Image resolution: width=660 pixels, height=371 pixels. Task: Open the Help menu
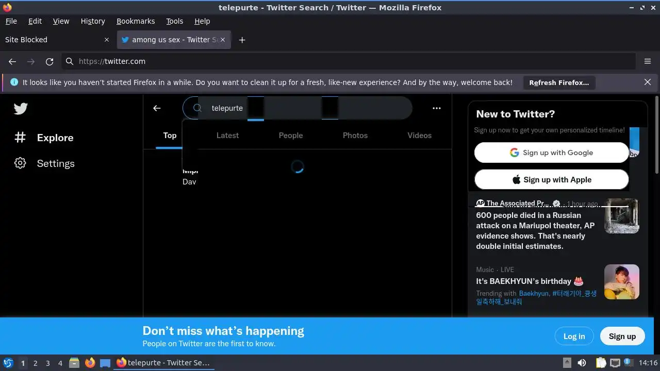[202, 21]
